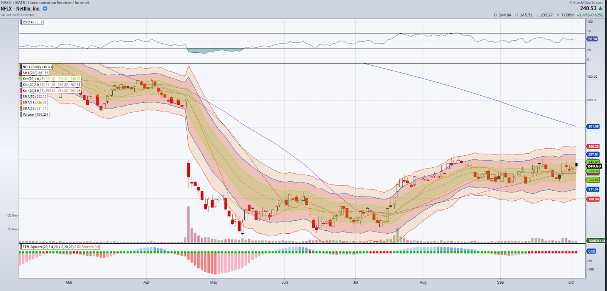Click the -100 level on the squeeze axis
The image size is (607, 291).
[x=591, y=269]
